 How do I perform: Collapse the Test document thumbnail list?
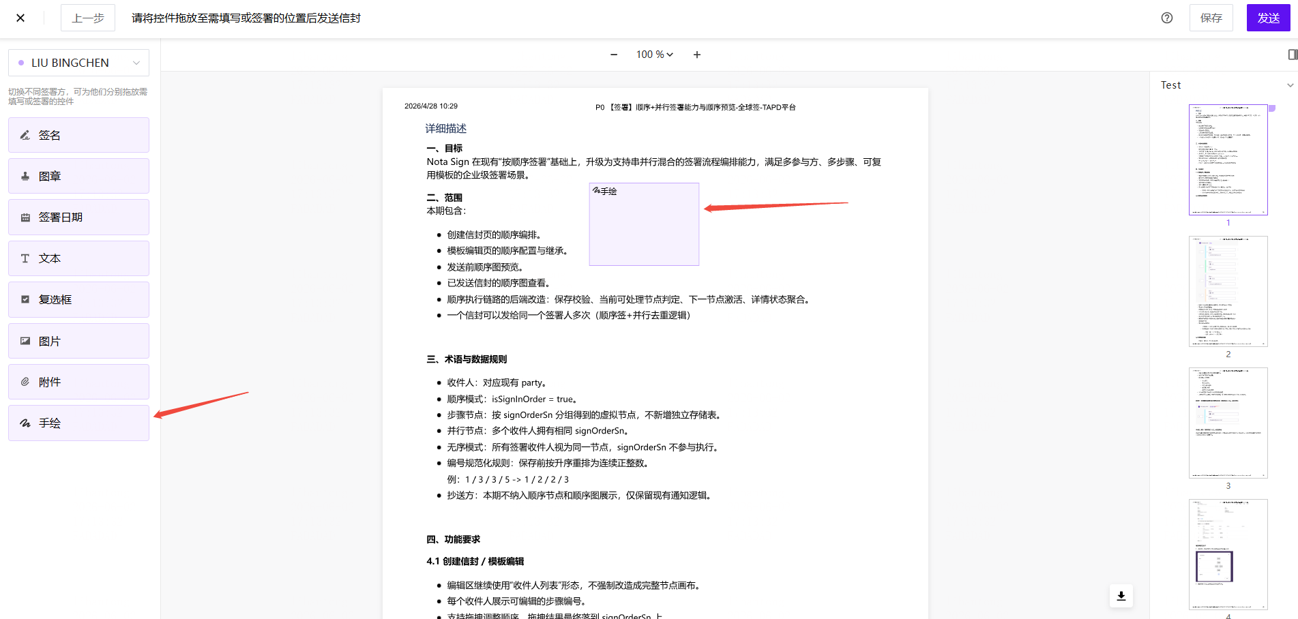pyautogui.click(x=1290, y=85)
